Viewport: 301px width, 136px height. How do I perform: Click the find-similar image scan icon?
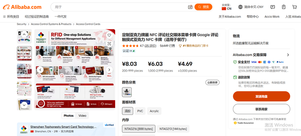click(x=109, y=44)
